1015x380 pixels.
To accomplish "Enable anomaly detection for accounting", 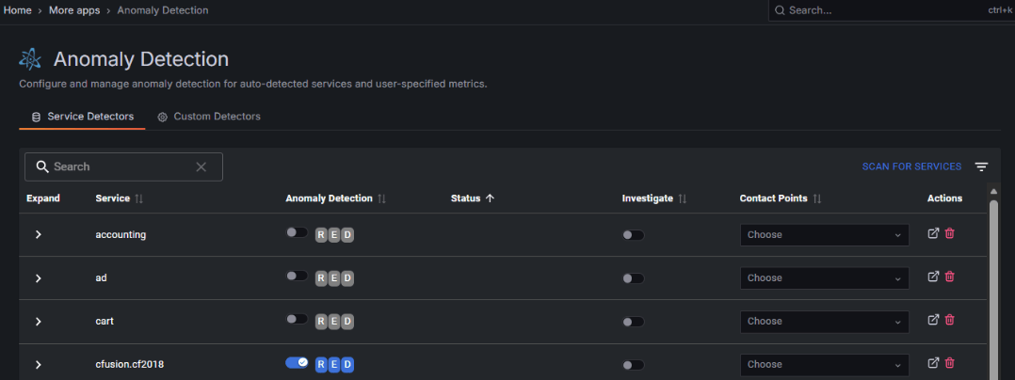I will 297,232.
